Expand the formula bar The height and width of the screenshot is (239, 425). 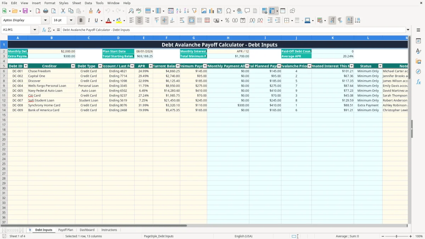pyautogui.click(x=408, y=30)
